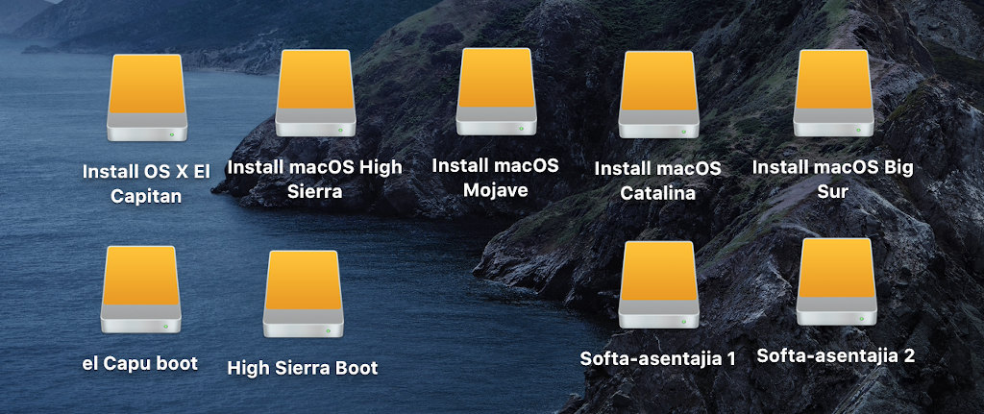Image resolution: width=984 pixels, height=414 pixels.
Task: Click the "el Capu boot" name text
Action: 140,362
